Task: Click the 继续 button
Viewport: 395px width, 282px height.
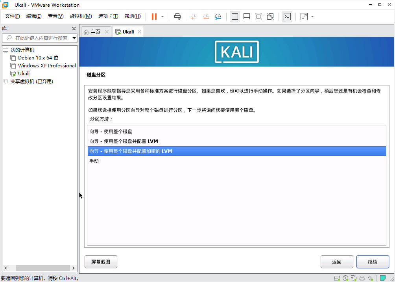Action: tap(373, 262)
